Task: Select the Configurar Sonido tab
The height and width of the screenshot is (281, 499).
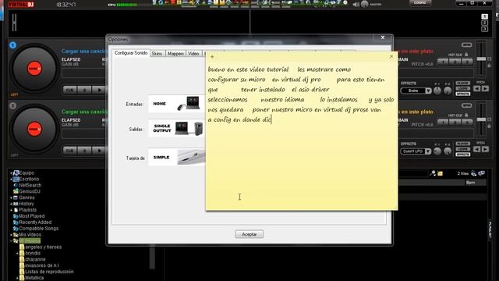Action: tap(131, 53)
